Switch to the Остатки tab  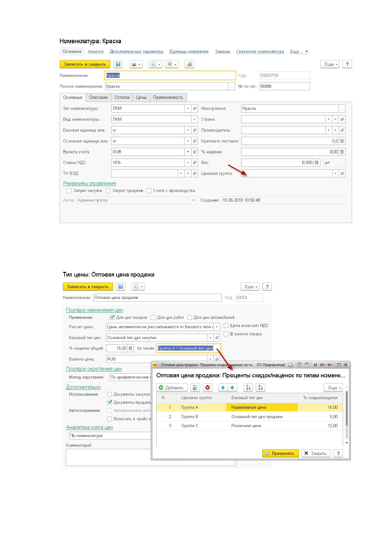coord(122,97)
